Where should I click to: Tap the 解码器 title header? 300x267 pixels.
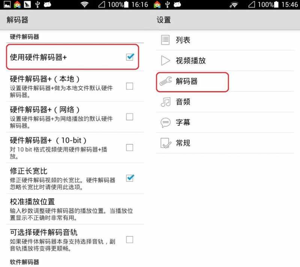point(17,20)
